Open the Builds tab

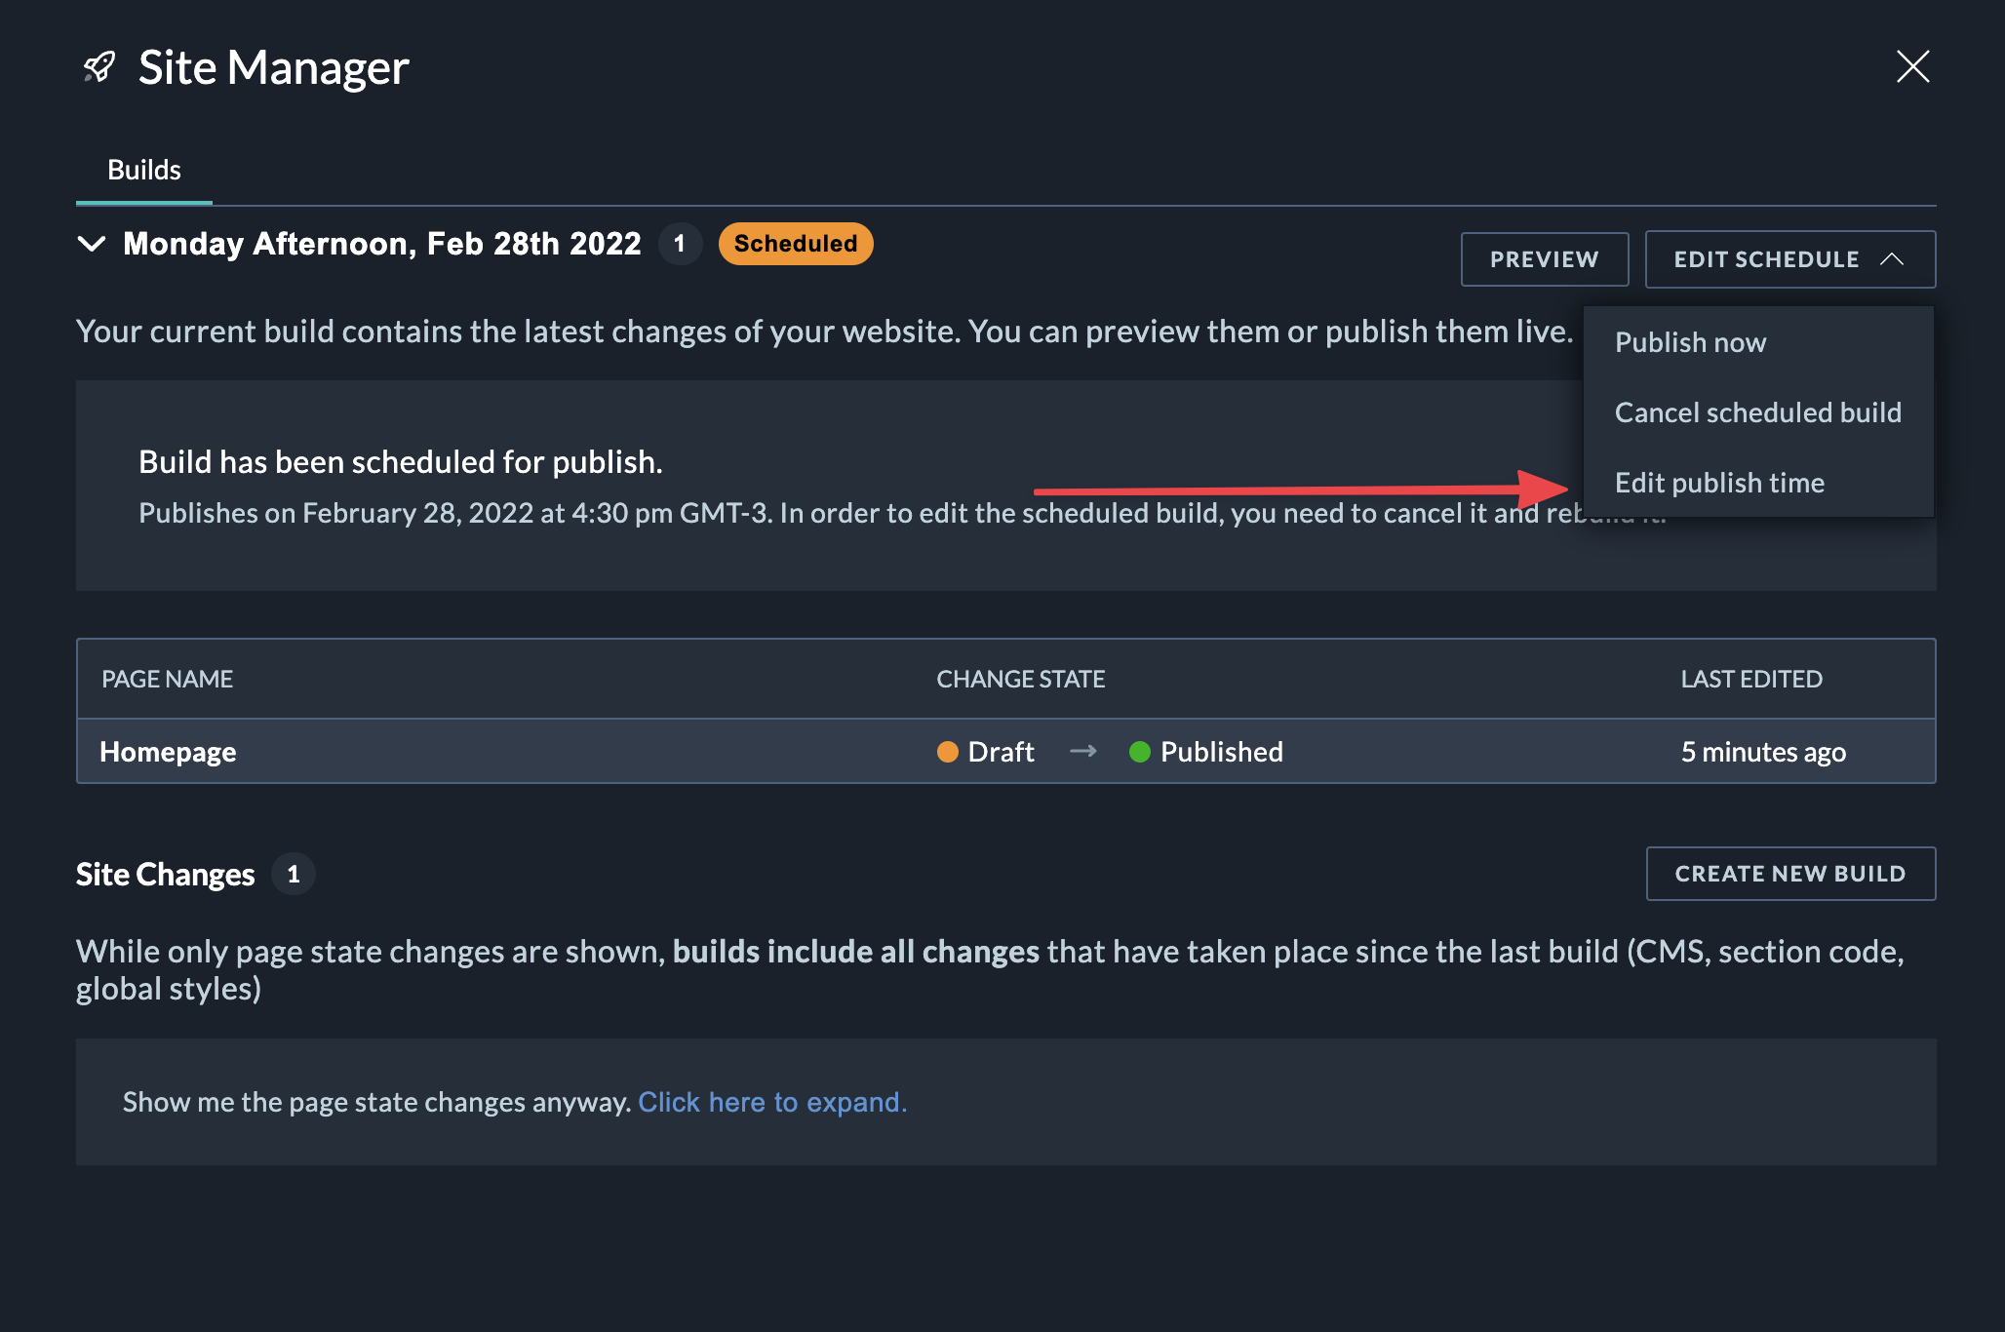point(144,170)
